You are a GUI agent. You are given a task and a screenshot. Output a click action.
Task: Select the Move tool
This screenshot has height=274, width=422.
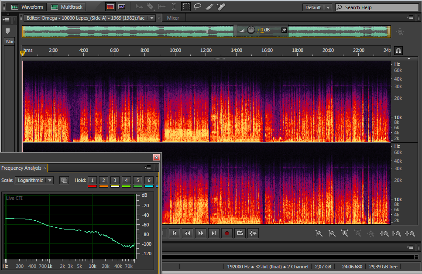point(139,7)
